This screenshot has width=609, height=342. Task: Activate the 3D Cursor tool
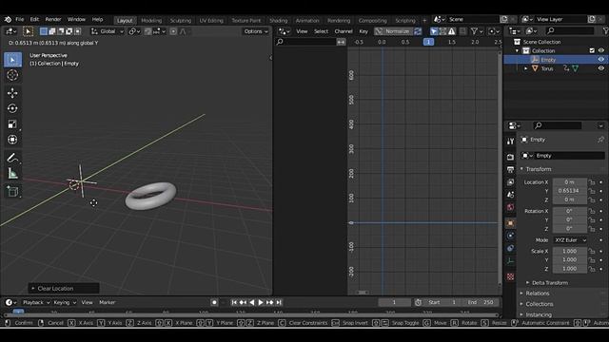(x=12, y=75)
